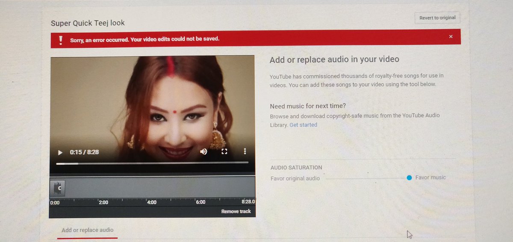Image resolution: width=513 pixels, height=242 pixels.
Task: Click the audio saturation slider blue handle
Action: (409, 178)
